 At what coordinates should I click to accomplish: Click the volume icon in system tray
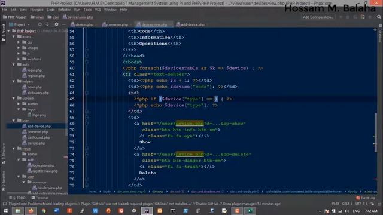[347, 211]
